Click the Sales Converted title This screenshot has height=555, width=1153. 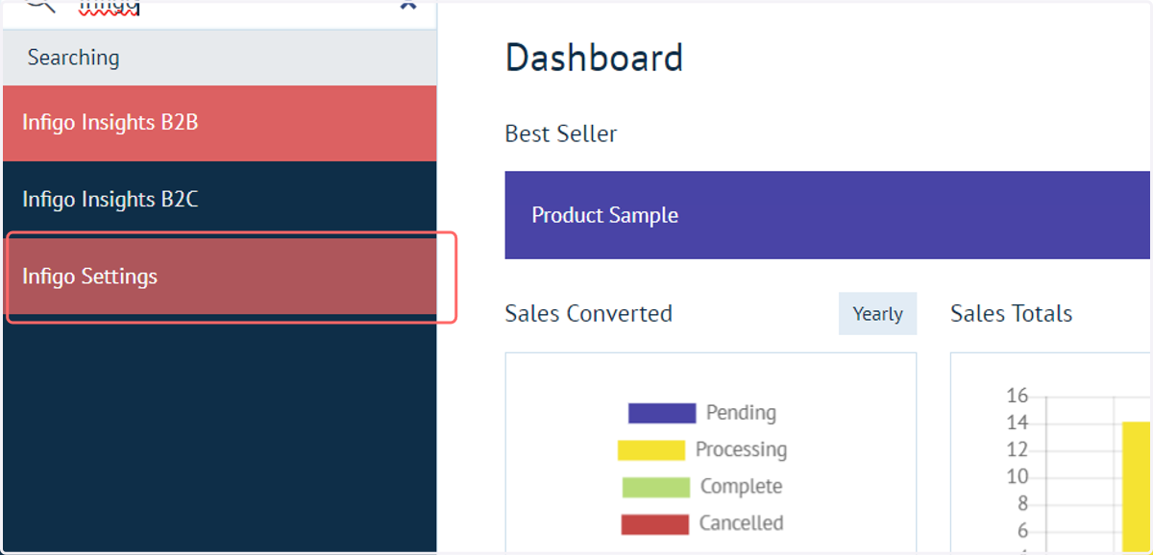588,314
